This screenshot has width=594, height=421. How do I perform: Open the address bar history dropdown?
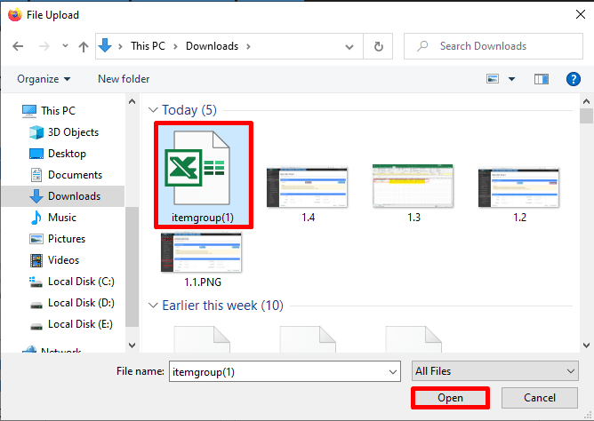click(349, 47)
